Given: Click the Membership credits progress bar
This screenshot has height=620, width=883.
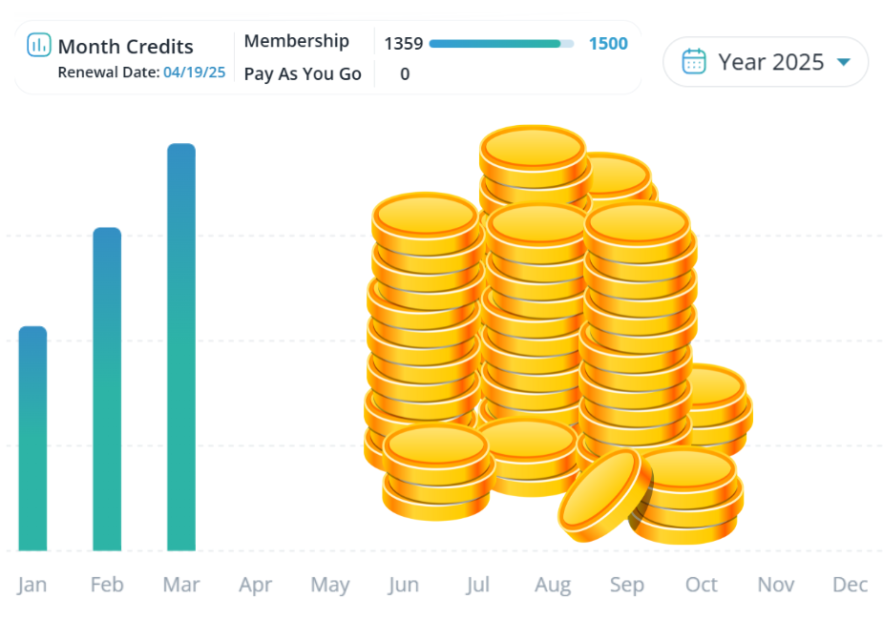Looking at the screenshot, I should [501, 44].
